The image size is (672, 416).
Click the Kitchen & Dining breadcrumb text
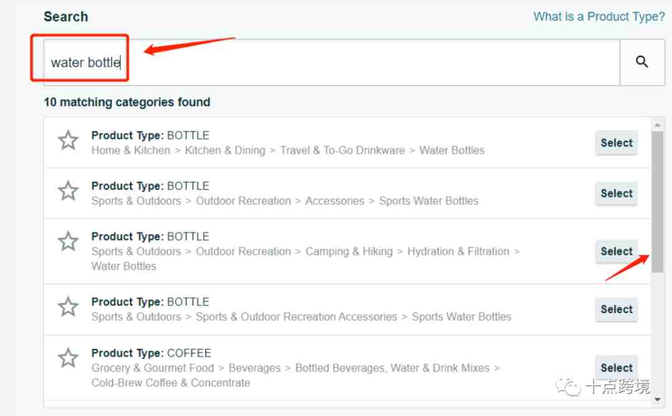[x=225, y=150]
